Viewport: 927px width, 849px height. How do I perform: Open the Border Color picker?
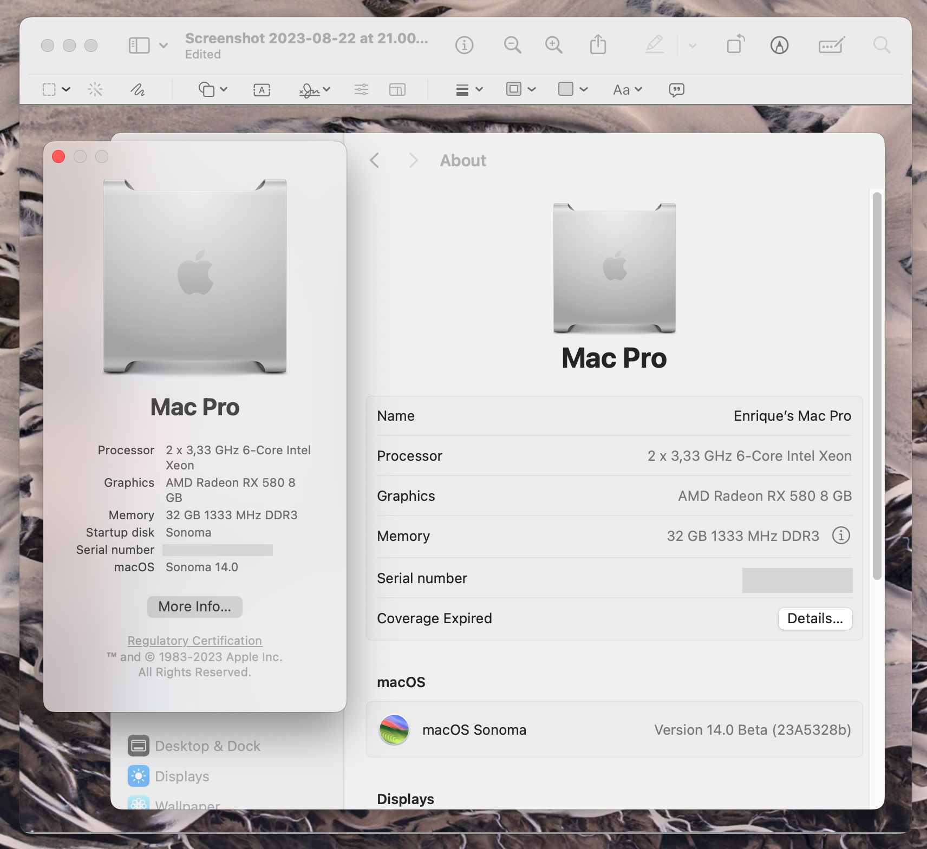point(521,89)
